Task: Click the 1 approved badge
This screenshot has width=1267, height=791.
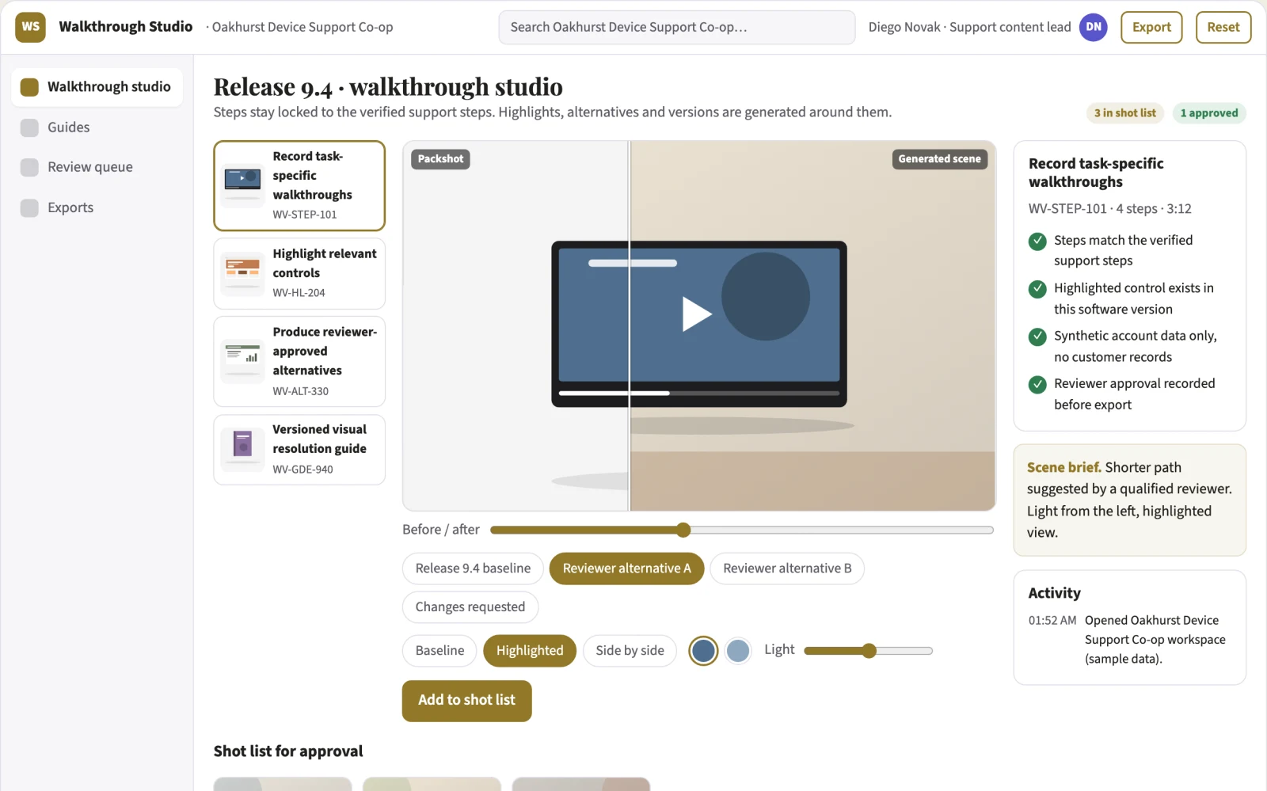Action: pos(1209,113)
